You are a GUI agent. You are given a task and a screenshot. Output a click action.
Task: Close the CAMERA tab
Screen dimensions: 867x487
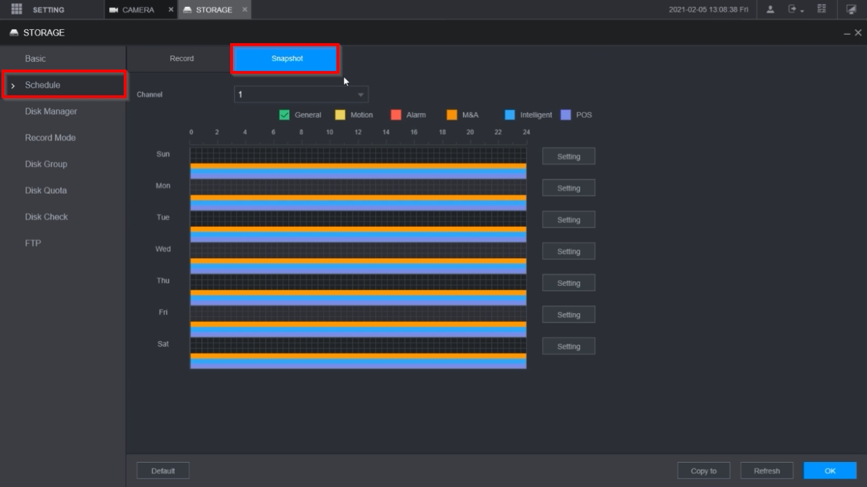[x=171, y=10]
